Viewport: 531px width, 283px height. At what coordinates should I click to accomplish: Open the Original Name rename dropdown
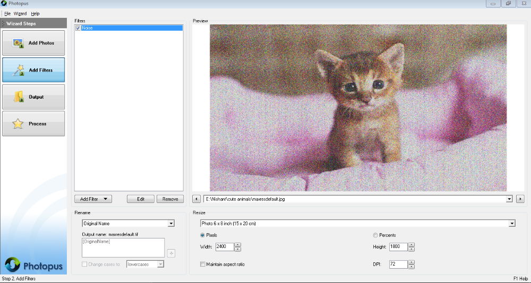click(x=171, y=224)
